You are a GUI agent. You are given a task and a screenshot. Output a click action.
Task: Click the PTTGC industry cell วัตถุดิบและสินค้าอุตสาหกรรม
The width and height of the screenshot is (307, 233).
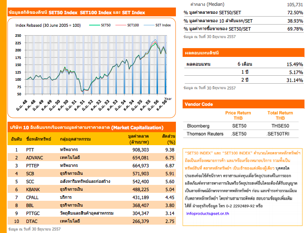click(87, 213)
